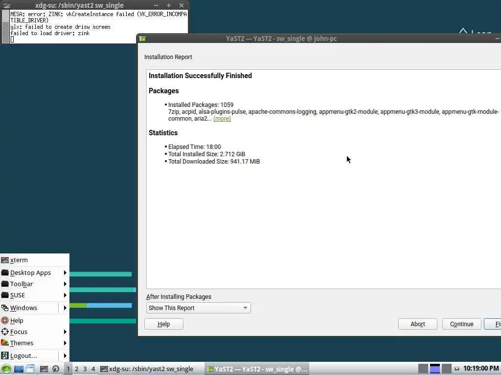Open the xdg-su xterm window menu icon
This screenshot has height=375, width=501.
point(6,5)
